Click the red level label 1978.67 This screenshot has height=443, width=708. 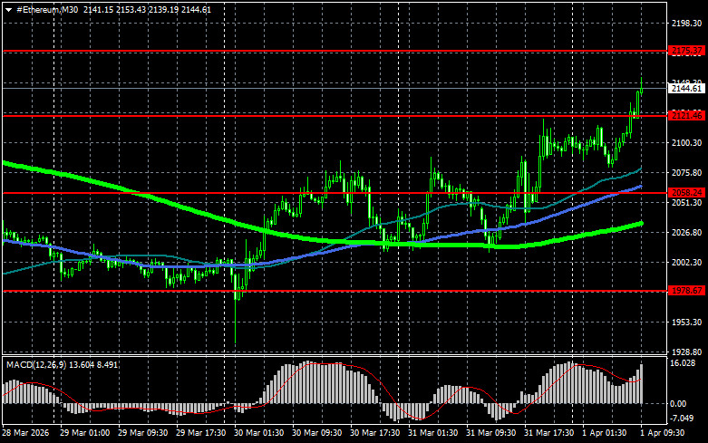[686, 291]
